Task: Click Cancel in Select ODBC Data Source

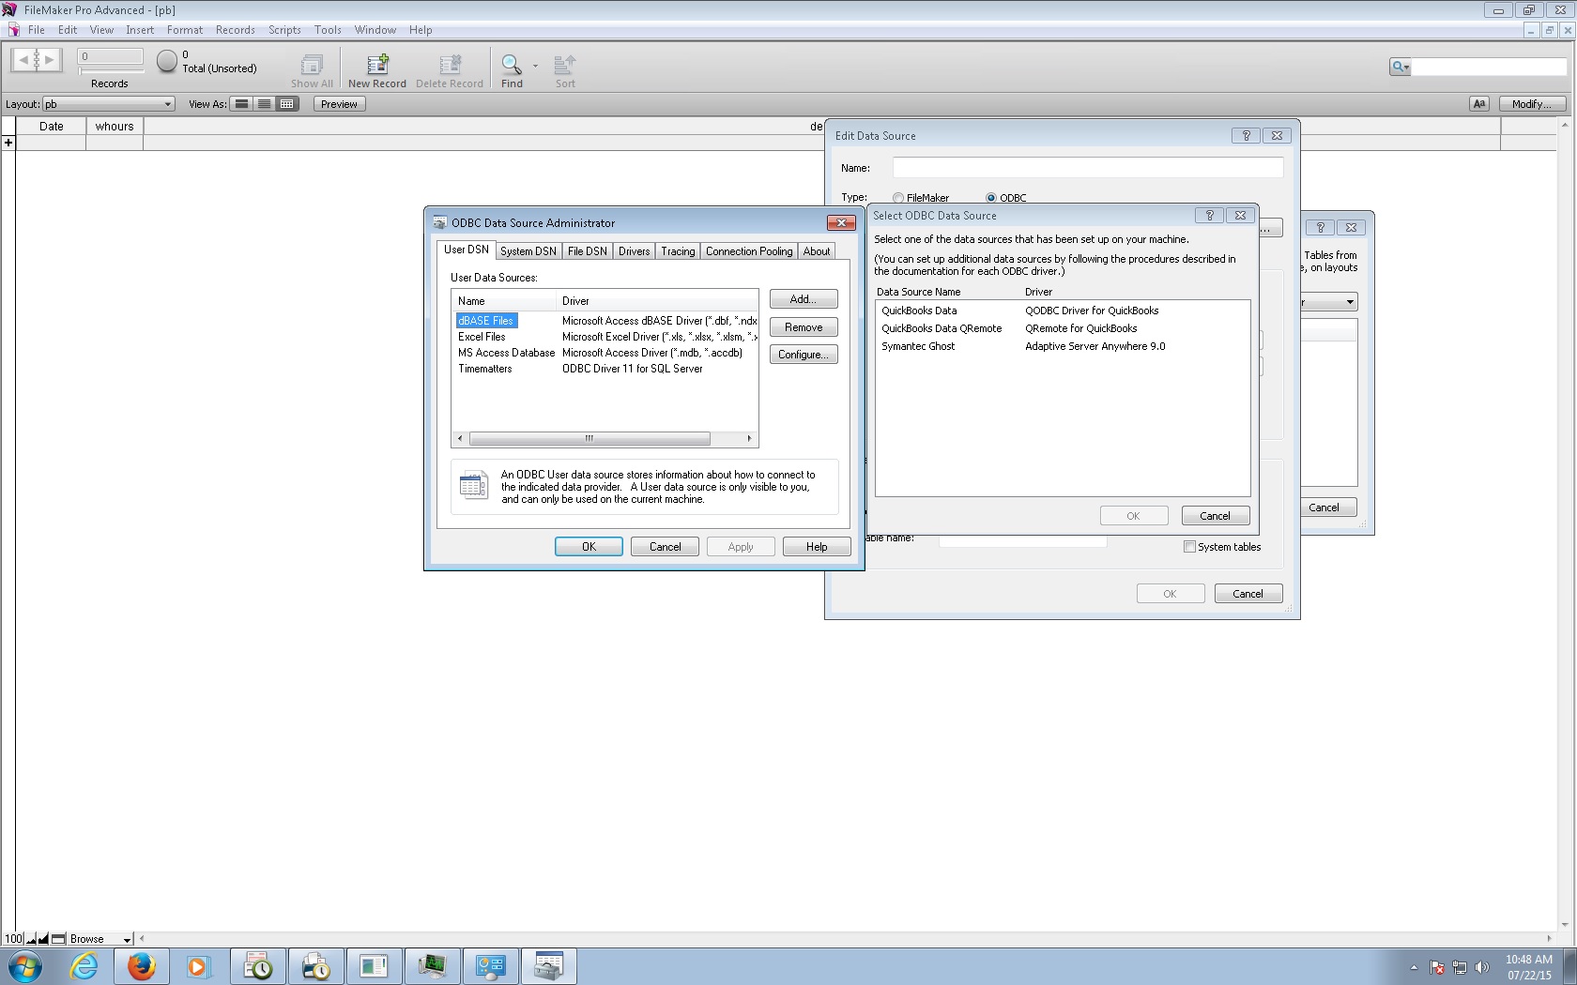Action: 1215,516
